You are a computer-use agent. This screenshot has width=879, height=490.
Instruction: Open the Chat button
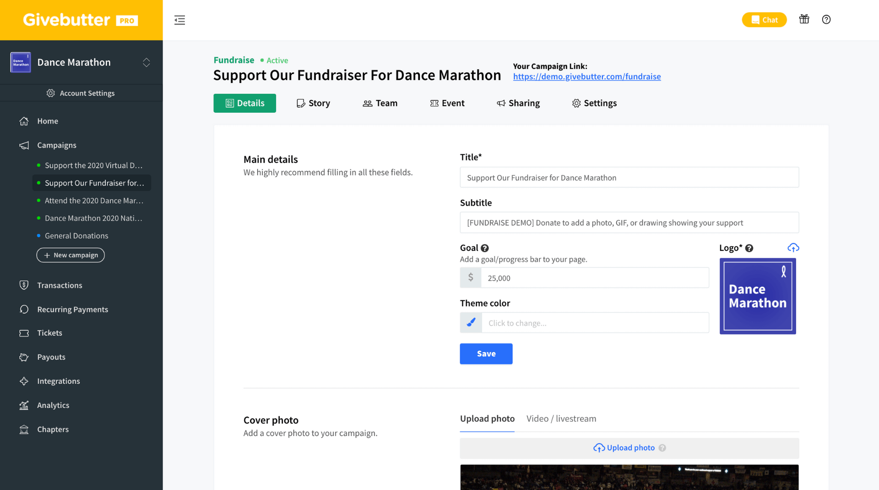764,20
